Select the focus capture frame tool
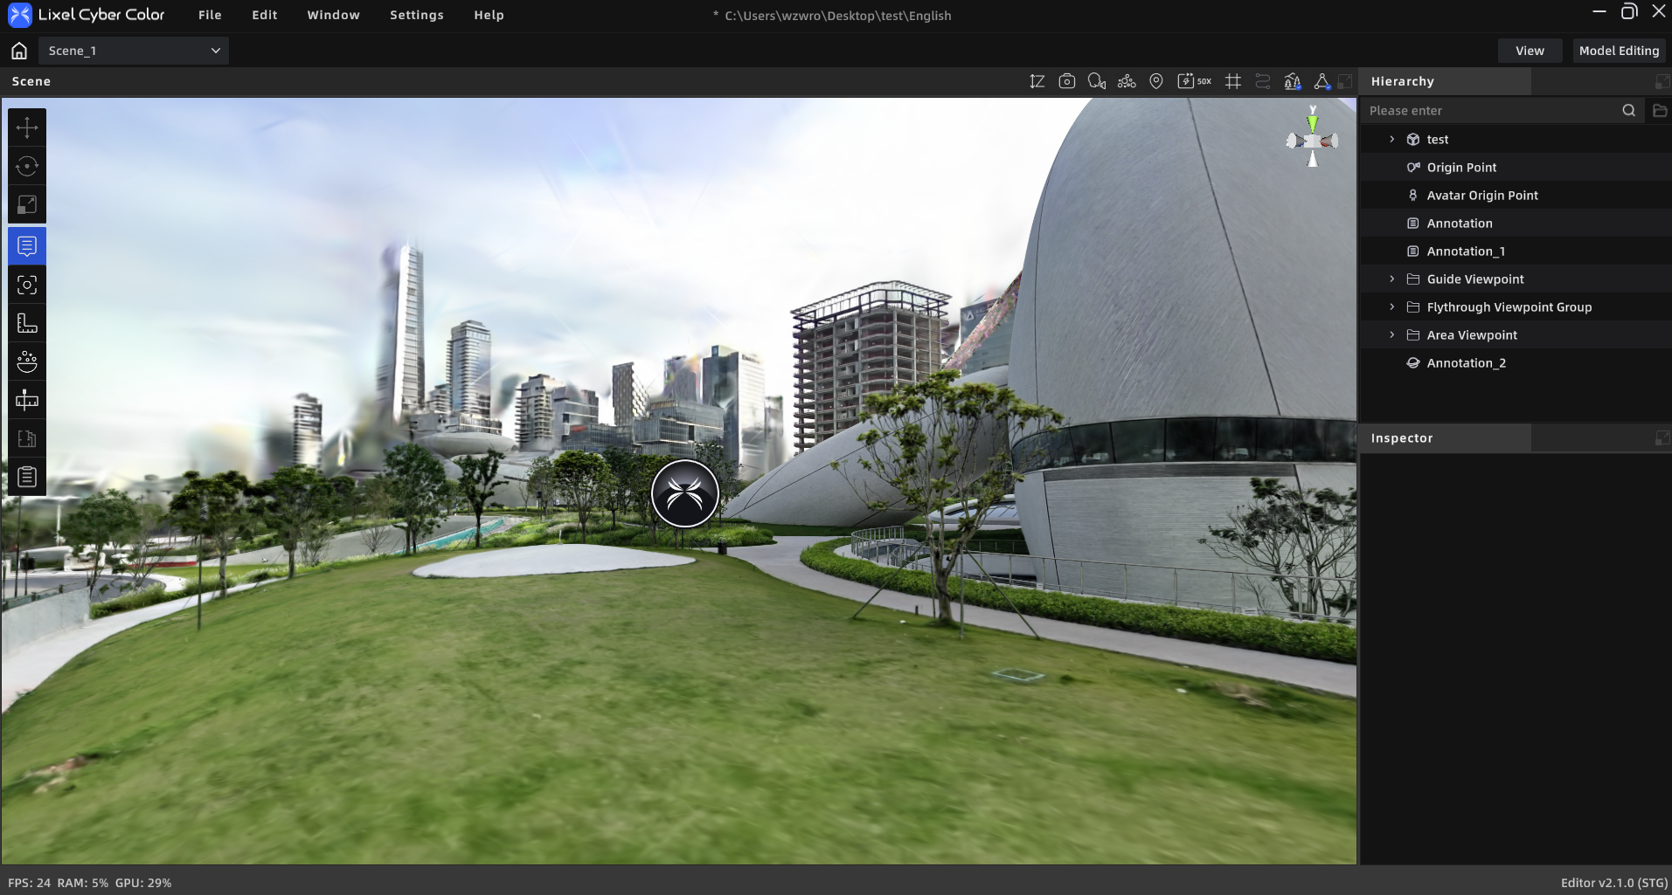This screenshot has width=1672, height=895. (27, 285)
